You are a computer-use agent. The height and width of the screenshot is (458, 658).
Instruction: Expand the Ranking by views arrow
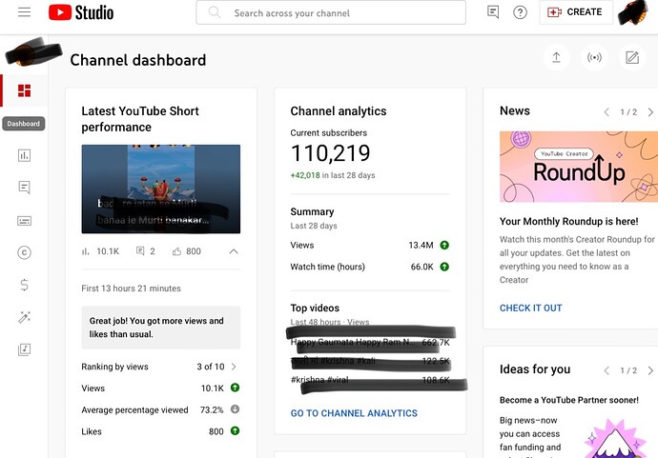[234, 366]
